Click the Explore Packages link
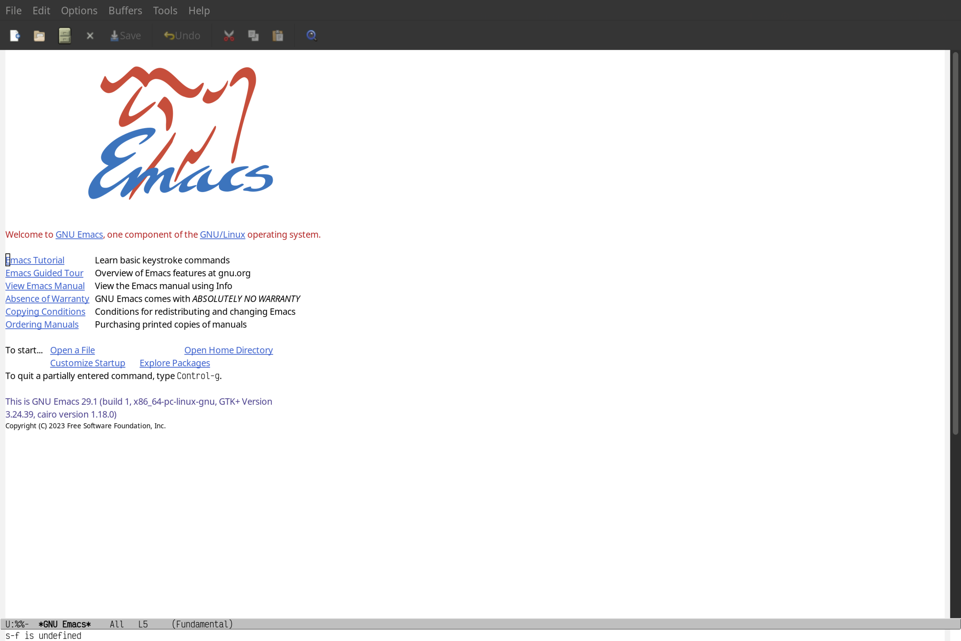The image size is (961, 641). (175, 363)
